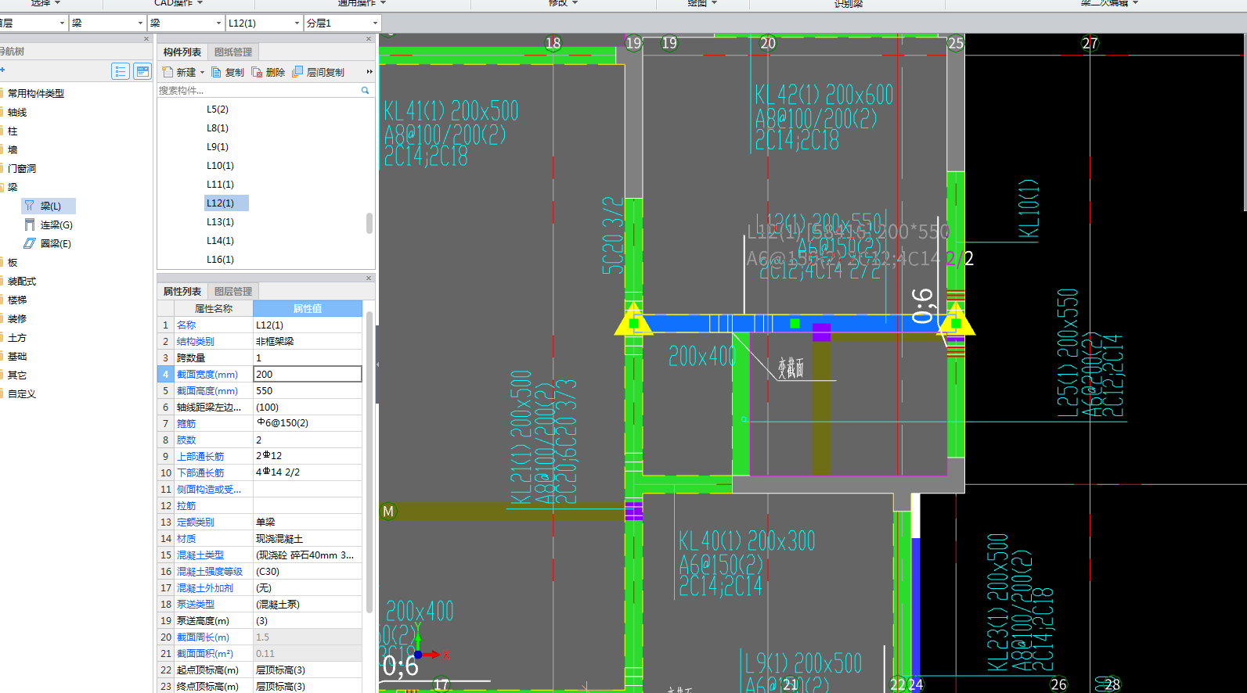Close the property list panel
This screenshot has height=693, width=1247.
[369, 278]
